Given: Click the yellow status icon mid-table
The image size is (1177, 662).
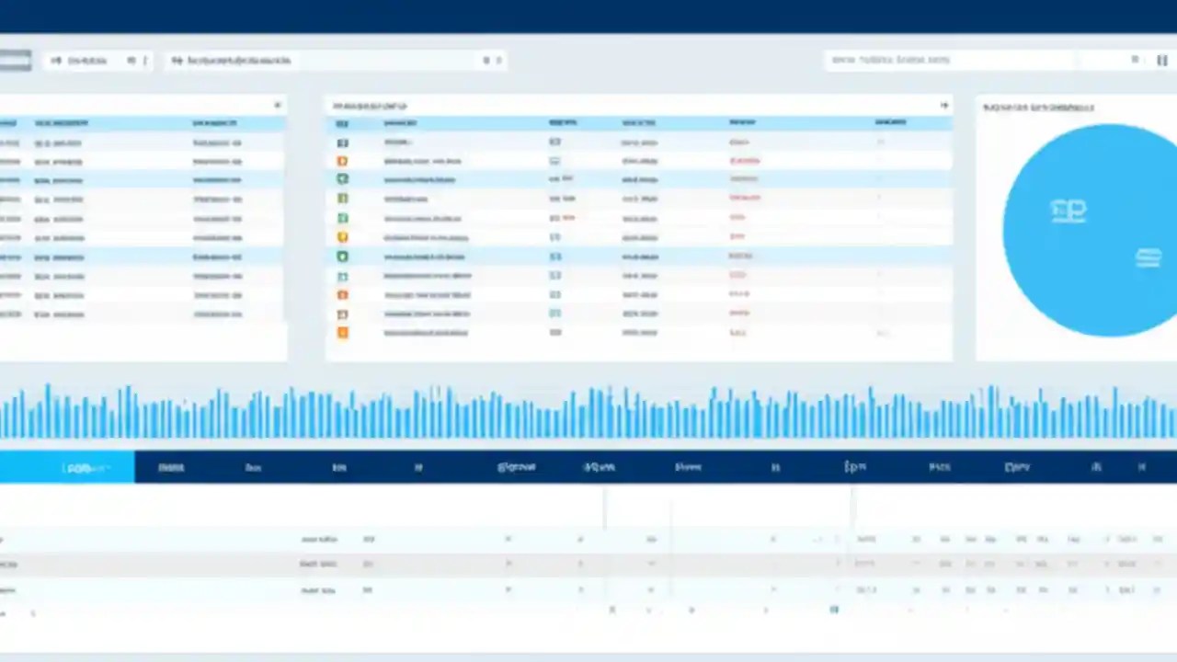Looking at the screenshot, I should [342, 236].
